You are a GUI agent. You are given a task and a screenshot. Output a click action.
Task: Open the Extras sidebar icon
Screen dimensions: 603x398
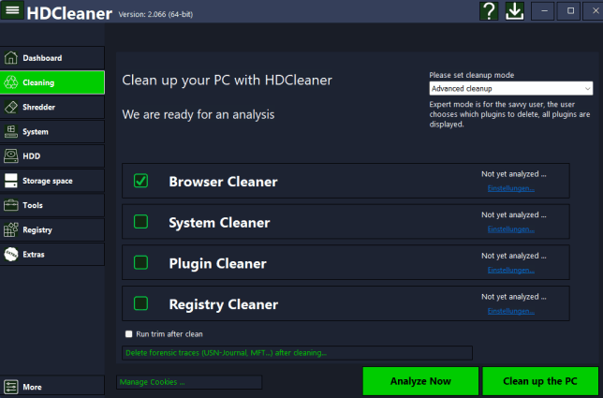click(11, 254)
